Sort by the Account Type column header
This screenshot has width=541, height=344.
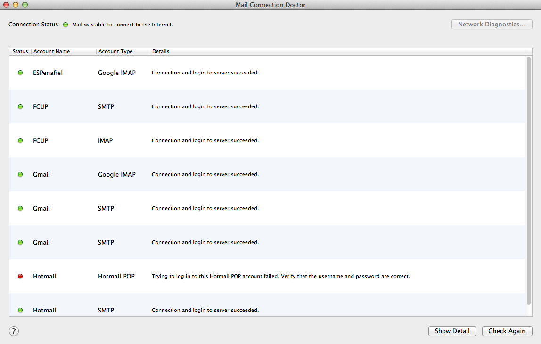(123, 51)
